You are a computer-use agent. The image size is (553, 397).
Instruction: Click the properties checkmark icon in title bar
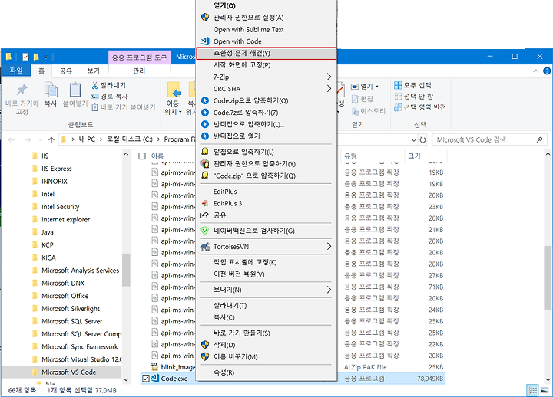pos(25,57)
